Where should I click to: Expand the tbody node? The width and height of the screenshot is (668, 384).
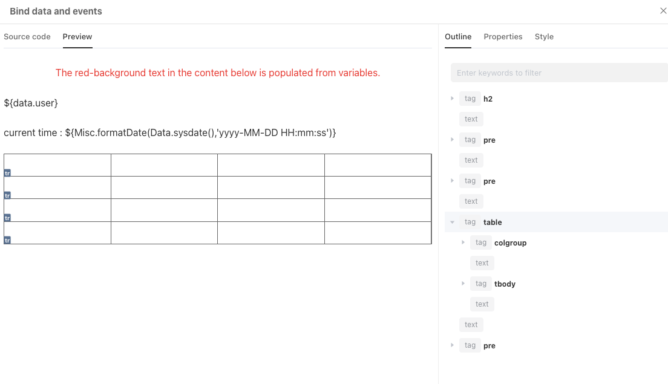click(x=463, y=284)
